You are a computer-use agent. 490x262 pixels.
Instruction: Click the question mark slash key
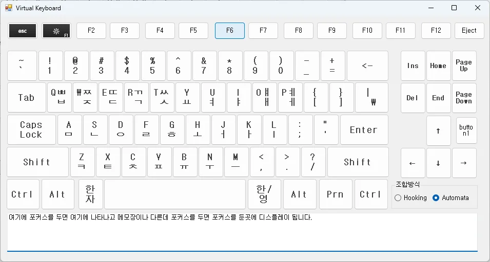[x=313, y=162]
